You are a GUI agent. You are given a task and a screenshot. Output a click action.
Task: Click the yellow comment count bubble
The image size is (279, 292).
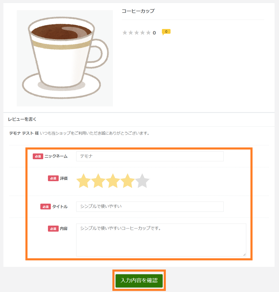[166, 32]
